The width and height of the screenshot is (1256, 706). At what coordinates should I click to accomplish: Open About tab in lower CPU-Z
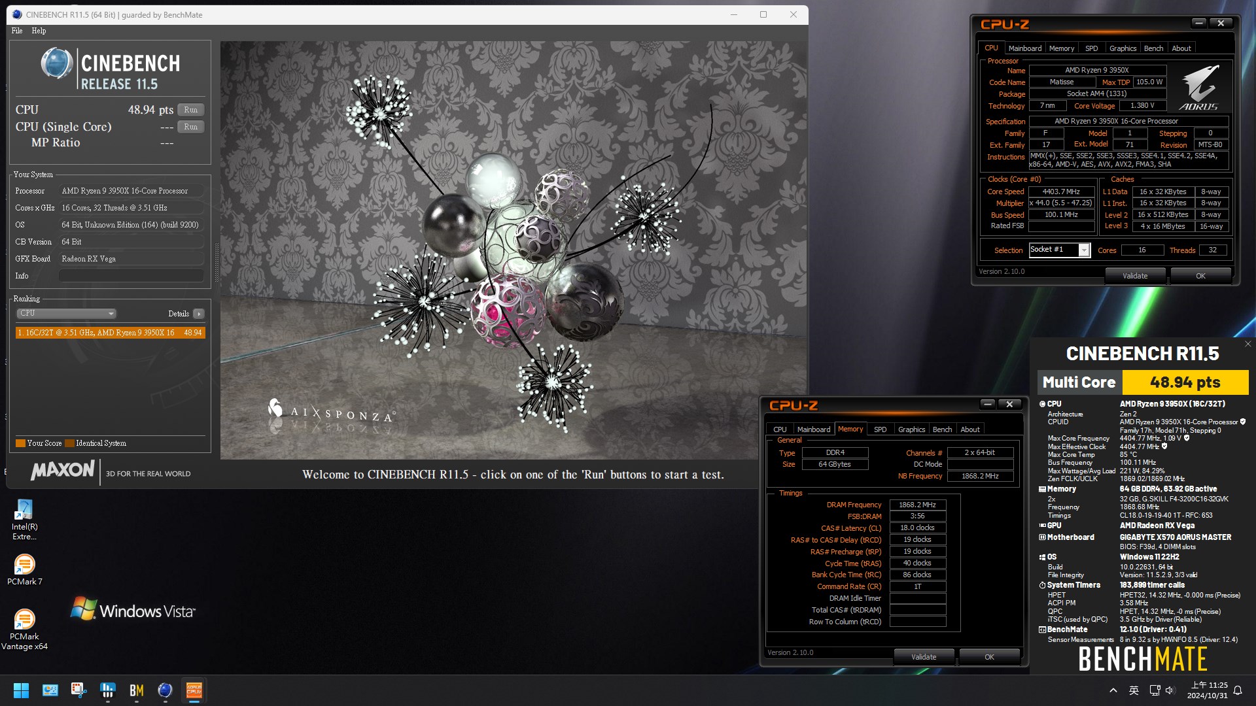point(969,429)
